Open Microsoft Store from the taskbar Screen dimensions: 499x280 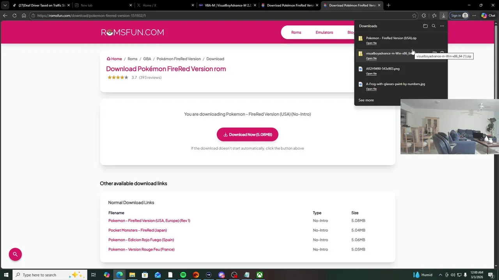pos(145,275)
